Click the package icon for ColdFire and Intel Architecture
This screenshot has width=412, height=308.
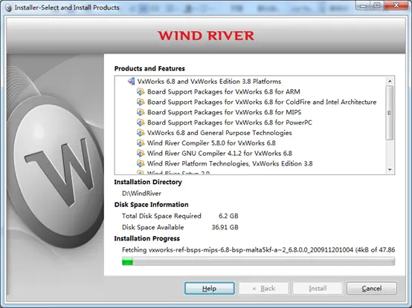point(141,102)
